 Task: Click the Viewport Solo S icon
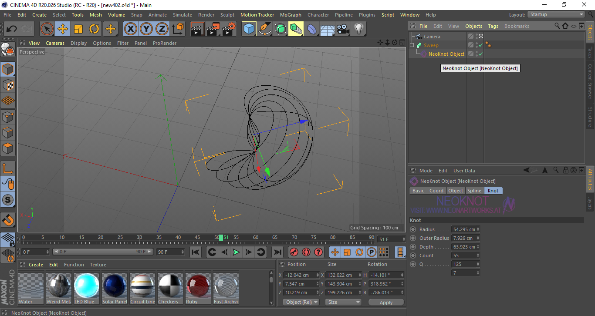(x=8, y=200)
